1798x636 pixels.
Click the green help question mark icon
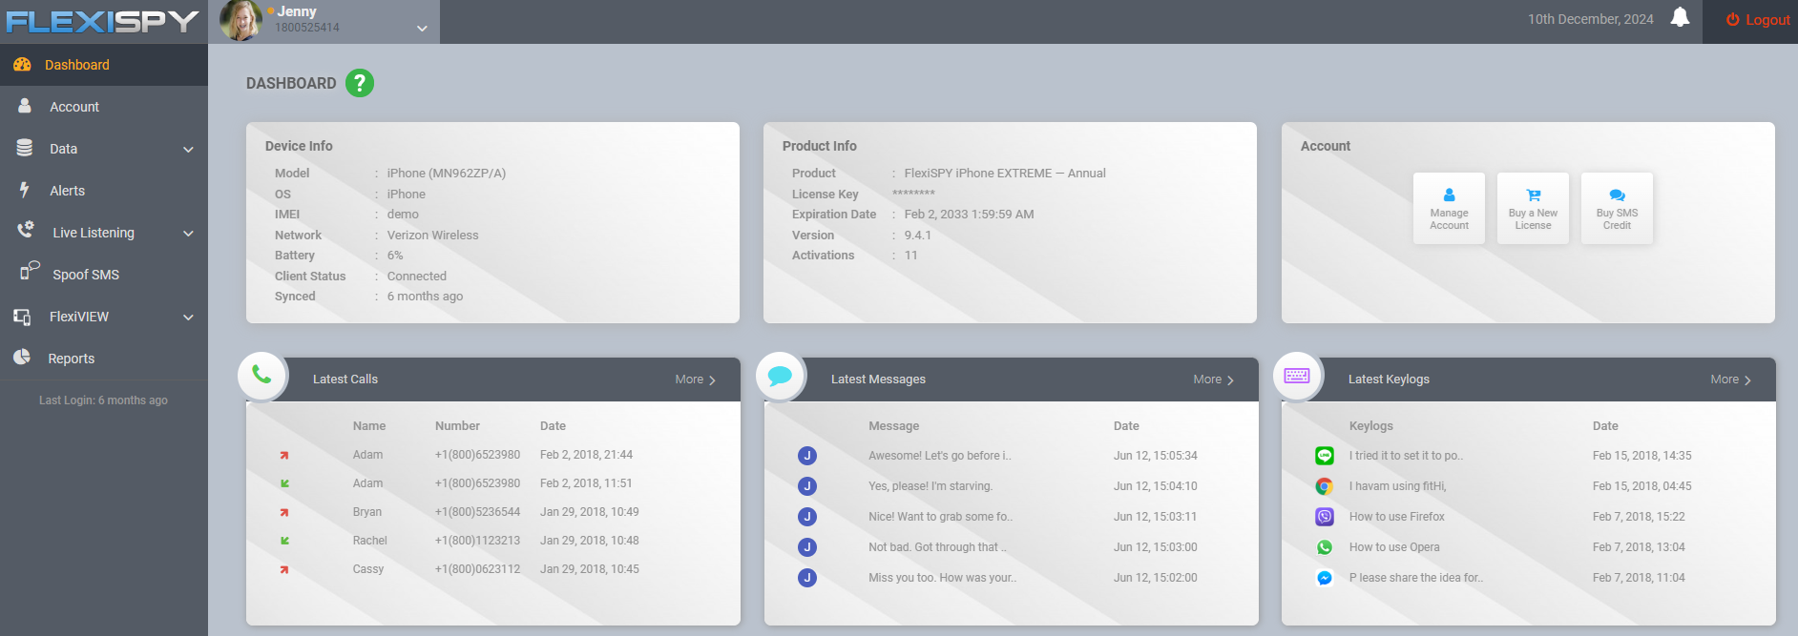coord(359,83)
